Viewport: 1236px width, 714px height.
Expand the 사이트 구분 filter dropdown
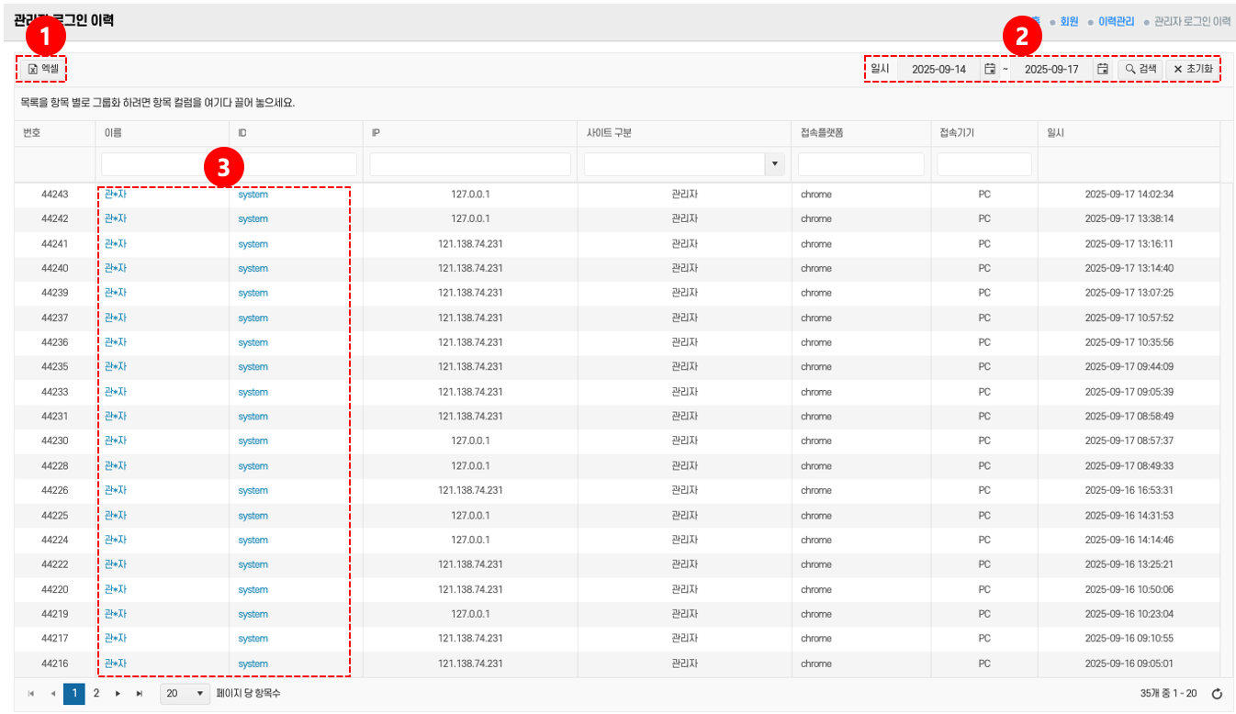(x=775, y=164)
